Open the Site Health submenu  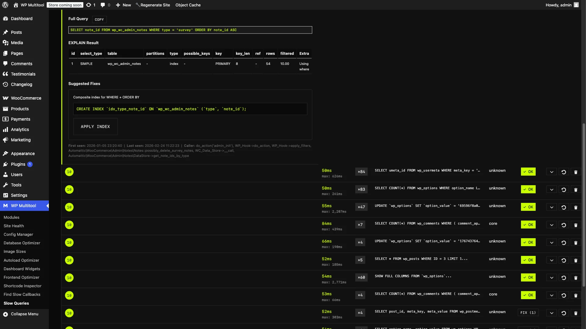[x=14, y=226]
